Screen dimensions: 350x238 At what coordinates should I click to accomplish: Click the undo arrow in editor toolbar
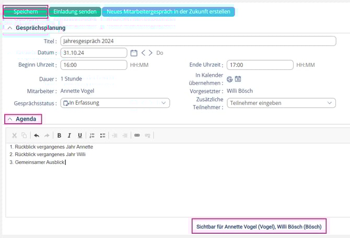(x=37, y=135)
